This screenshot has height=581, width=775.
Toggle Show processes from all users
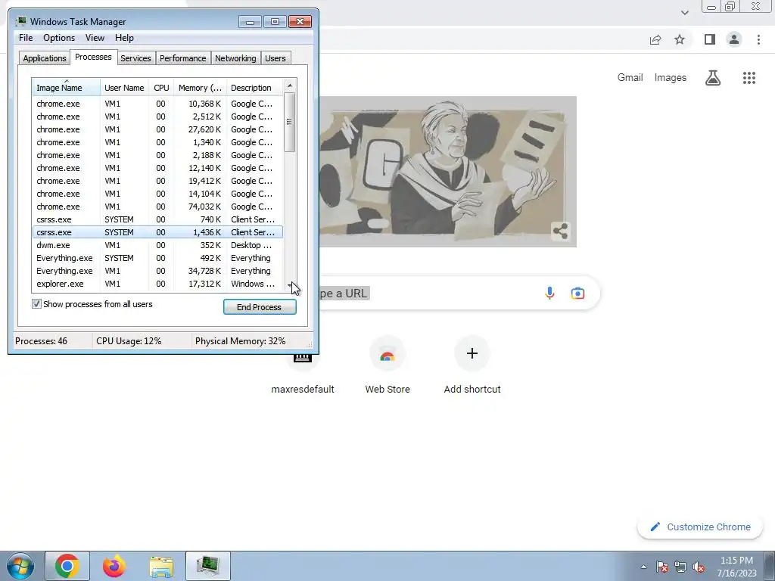point(36,304)
